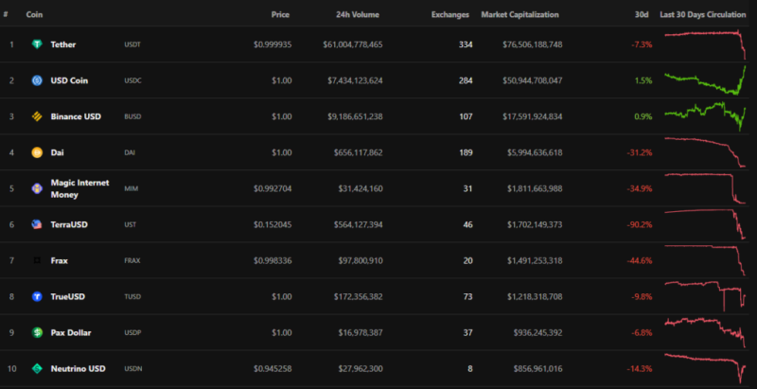Click the Pax Dollar logo icon
The image size is (757, 389).
click(38, 332)
